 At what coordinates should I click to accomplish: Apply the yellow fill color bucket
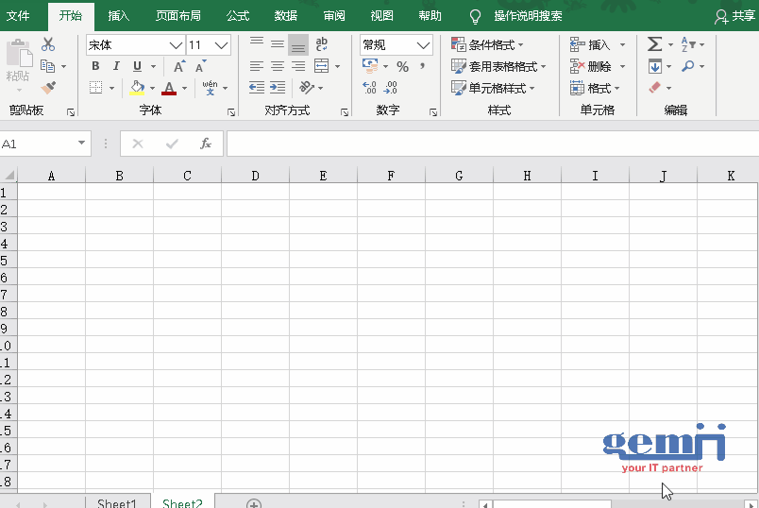coord(138,88)
